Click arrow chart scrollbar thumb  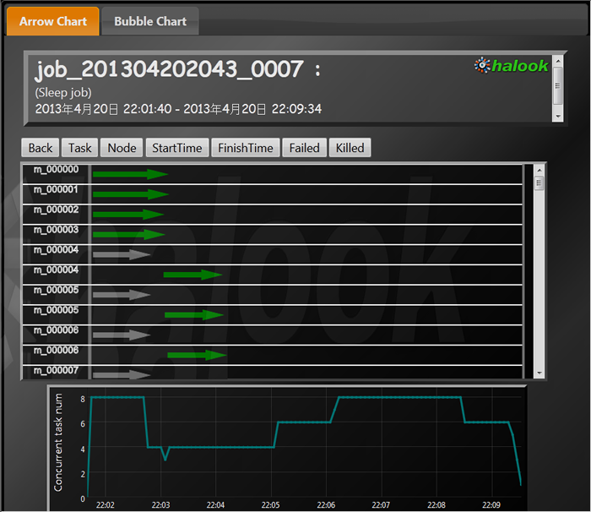point(539,183)
